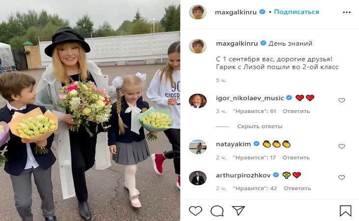This screenshot has height=221, width=359.
Task: Like the post with the heart icon
Action: pos(196,211)
